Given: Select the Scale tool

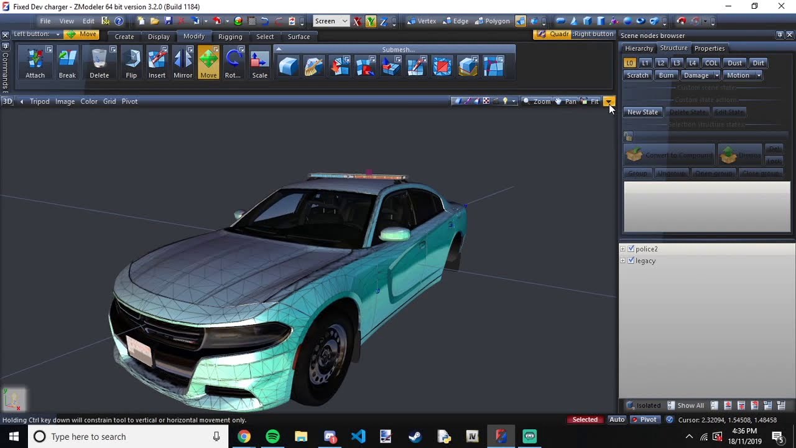Looking at the screenshot, I should pyautogui.click(x=259, y=63).
